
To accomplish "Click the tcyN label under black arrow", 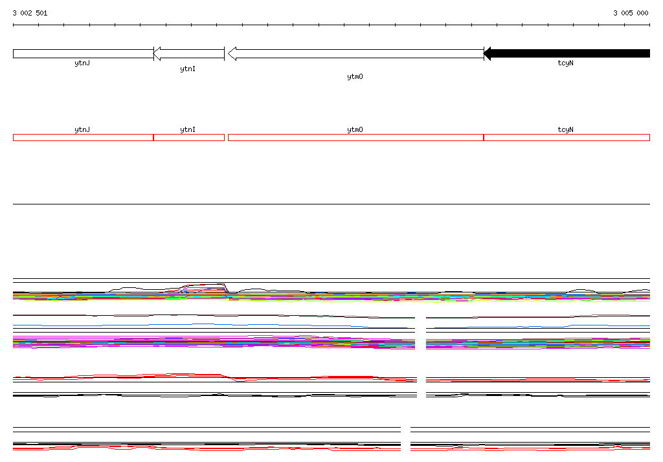I will [x=566, y=63].
